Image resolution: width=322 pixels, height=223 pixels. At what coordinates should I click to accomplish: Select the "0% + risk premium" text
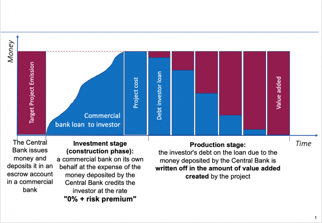tap(97, 199)
